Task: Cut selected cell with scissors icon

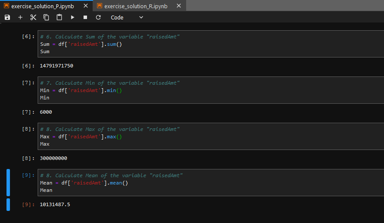Action: tap(33, 17)
